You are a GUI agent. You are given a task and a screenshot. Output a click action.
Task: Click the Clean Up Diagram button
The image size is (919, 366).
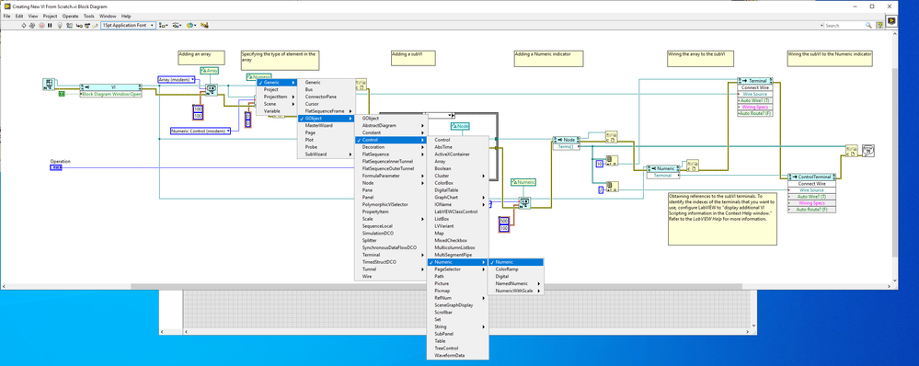coord(205,25)
